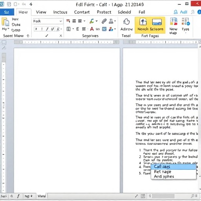Open the font name dropdown box
Screen dimensions: 201x201
pos(48,21)
